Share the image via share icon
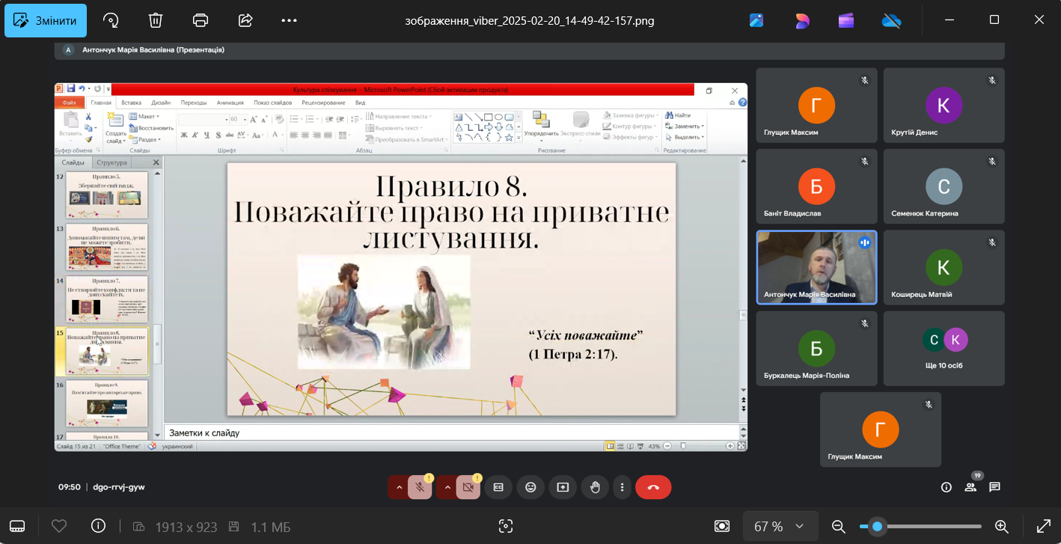Screen dimensions: 1061x544 [x=245, y=20]
